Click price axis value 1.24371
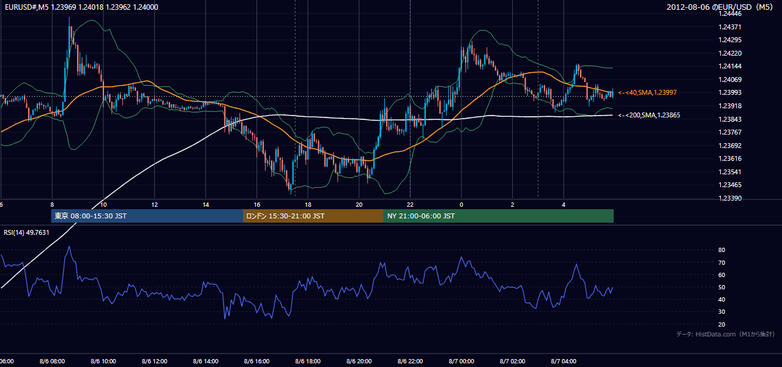This screenshot has height=367, width=782. click(729, 27)
